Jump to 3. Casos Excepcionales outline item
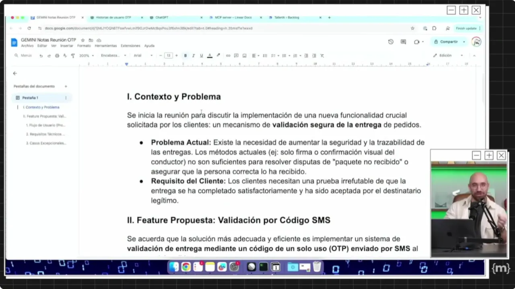 (x=46, y=143)
